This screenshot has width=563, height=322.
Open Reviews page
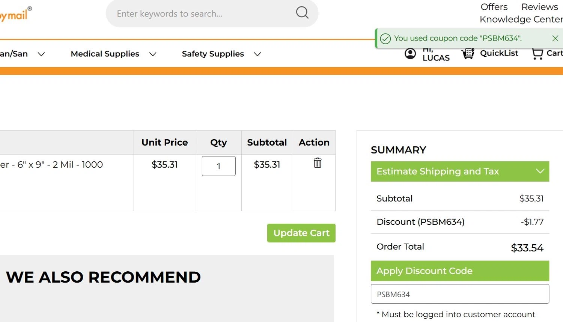coord(539,7)
